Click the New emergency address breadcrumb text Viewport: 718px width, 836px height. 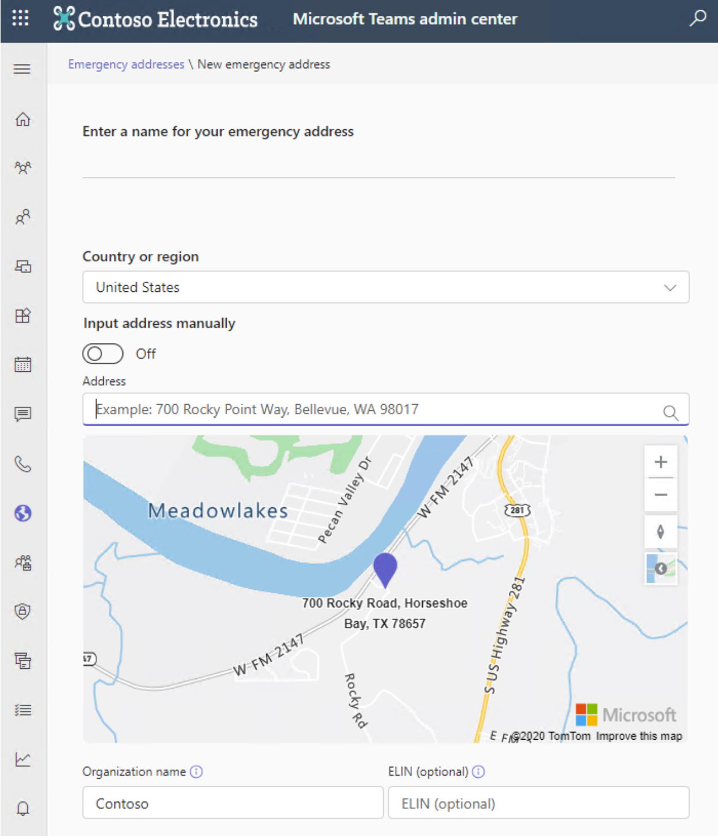coord(264,64)
